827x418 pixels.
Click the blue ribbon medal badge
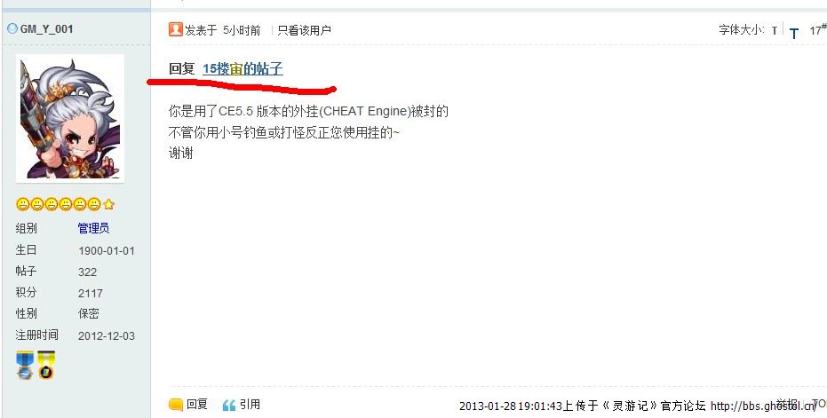(24, 366)
